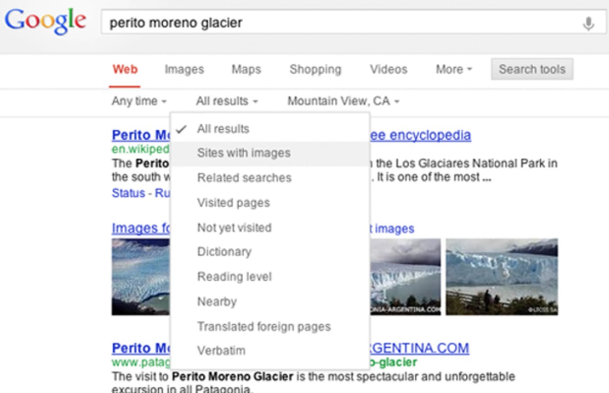Open the Maps tab

click(246, 69)
